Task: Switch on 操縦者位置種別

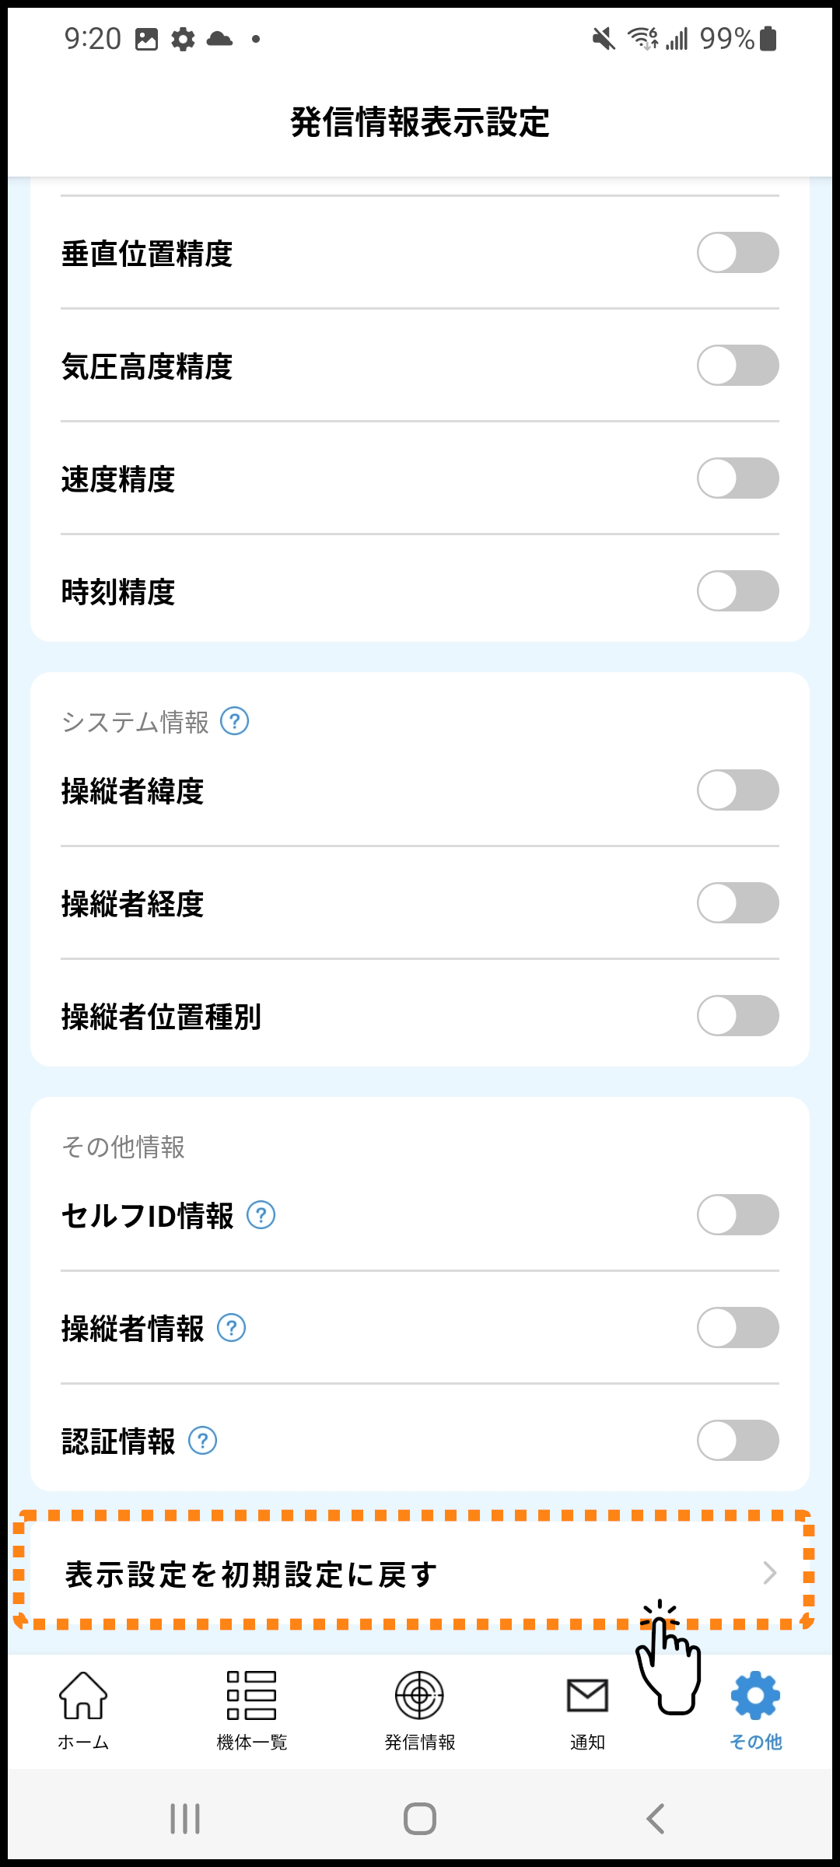Action: tap(737, 1016)
